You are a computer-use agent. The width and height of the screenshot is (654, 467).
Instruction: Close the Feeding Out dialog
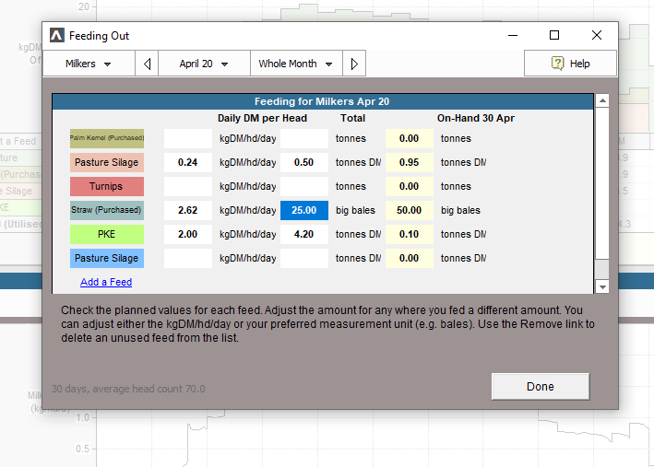597,35
